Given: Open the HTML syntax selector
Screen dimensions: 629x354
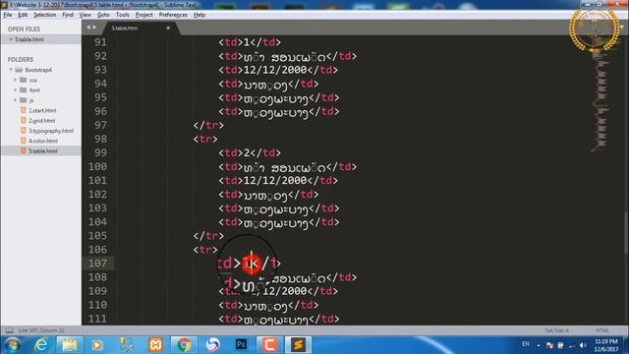Looking at the screenshot, I should pos(602,330).
